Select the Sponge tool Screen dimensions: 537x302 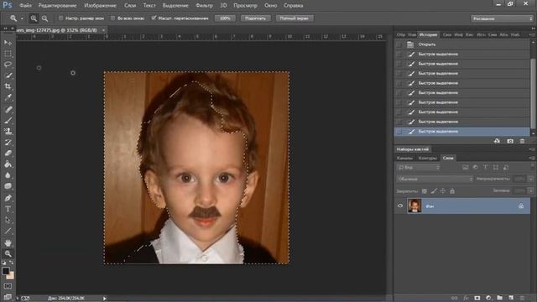click(x=8, y=186)
